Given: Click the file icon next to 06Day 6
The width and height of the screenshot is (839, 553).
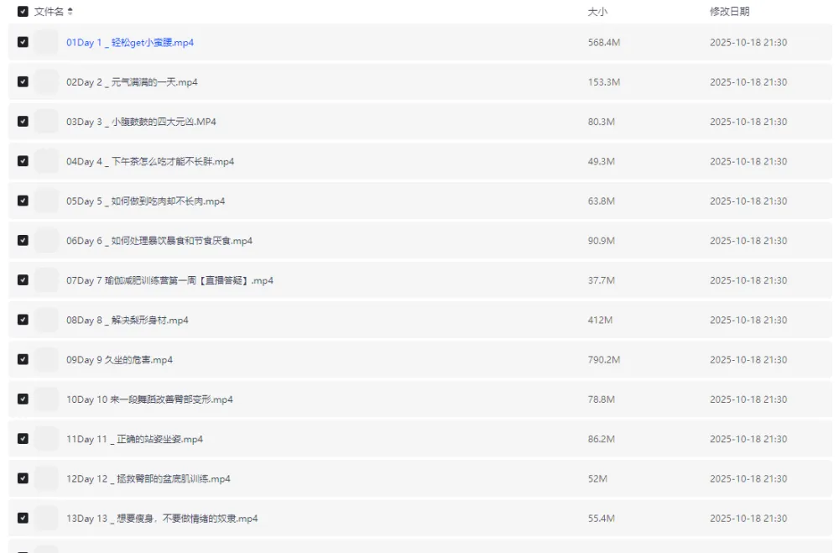Looking at the screenshot, I should click(x=47, y=241).
